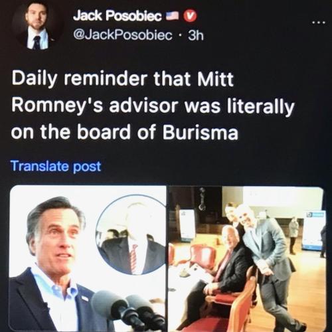
Task: Click the circular inset portrait in left photo
Action: [x=131, y=235]
